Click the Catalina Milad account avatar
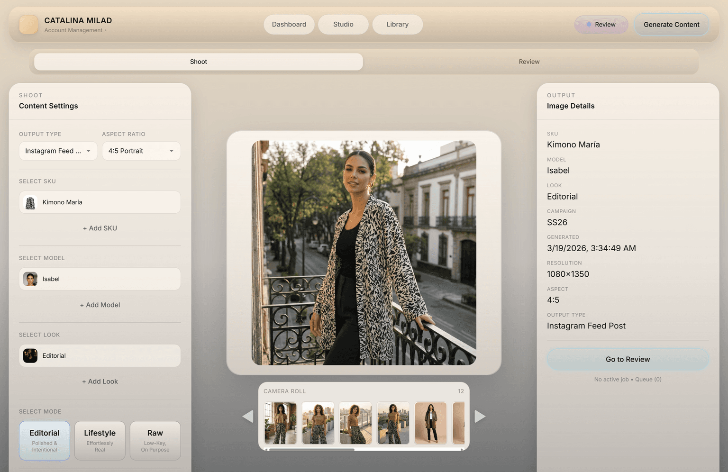The height and width of the screenshot is (472, 728). [28, 24]
